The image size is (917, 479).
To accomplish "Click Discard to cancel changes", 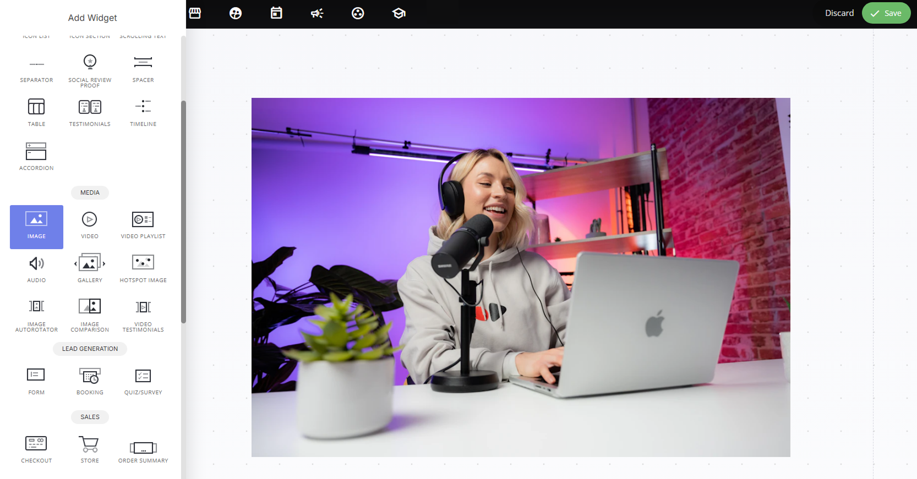I will click(x=839, y=13).
